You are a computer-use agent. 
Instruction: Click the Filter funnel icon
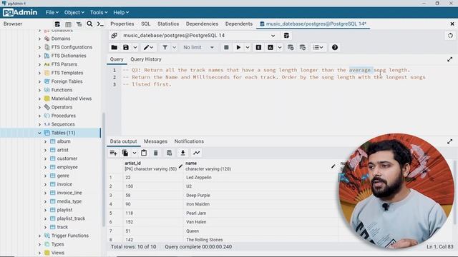[165, 47]
